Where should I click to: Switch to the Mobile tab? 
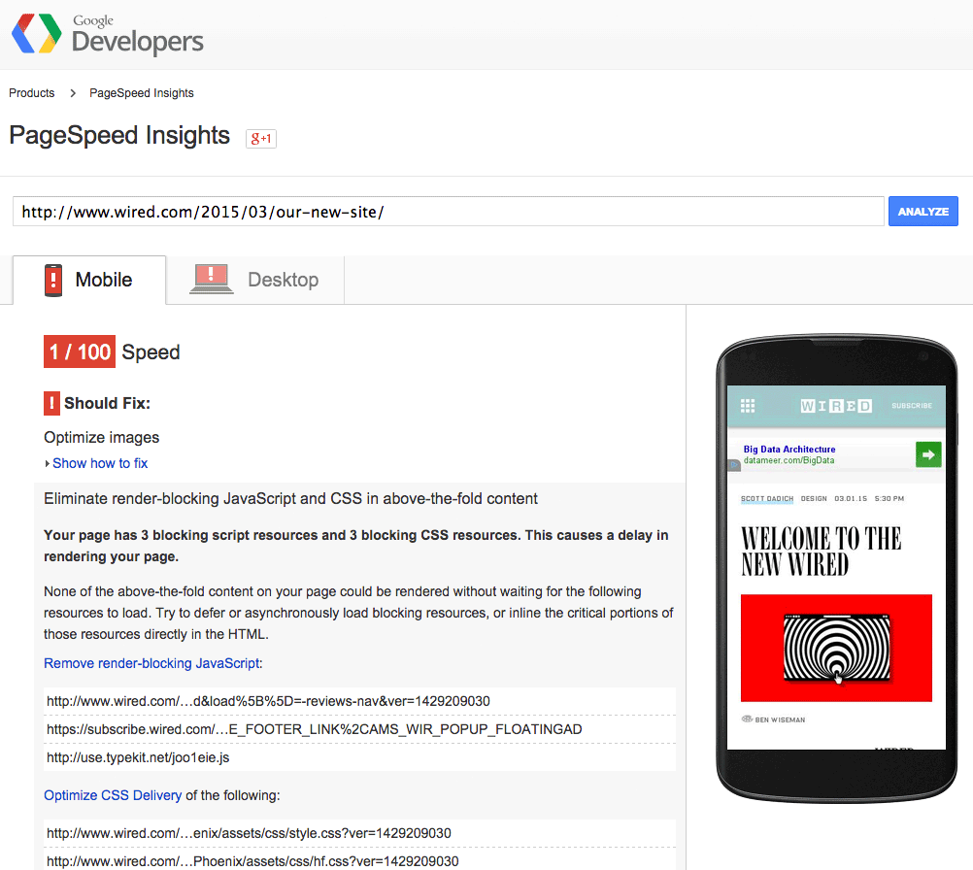click(89, 280)
